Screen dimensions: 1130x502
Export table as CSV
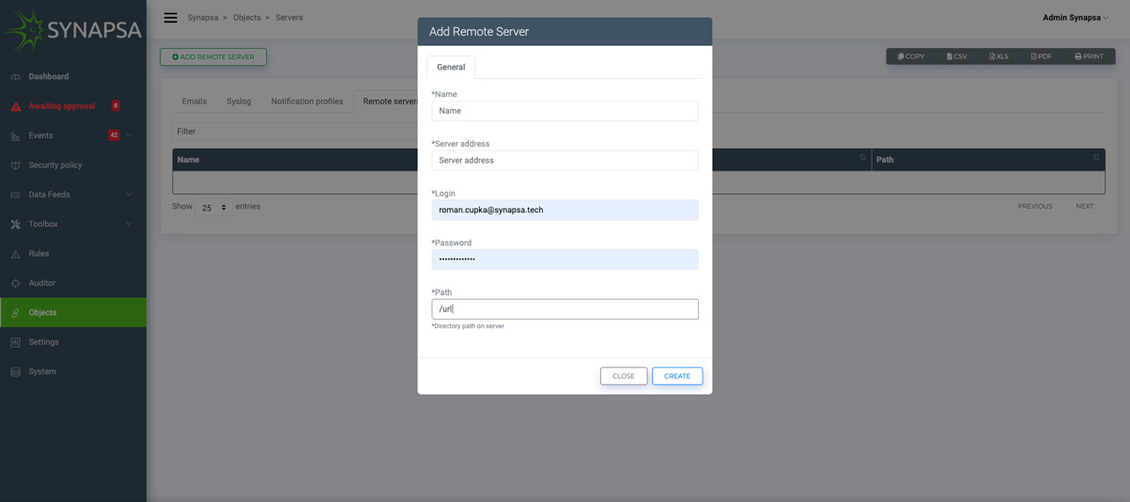click(x=956, y=56)
